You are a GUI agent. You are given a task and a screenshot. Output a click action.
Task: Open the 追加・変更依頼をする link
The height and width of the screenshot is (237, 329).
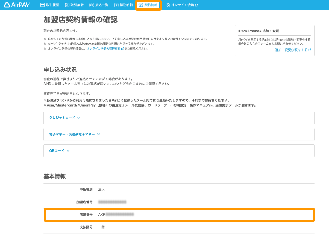point(291,50)
